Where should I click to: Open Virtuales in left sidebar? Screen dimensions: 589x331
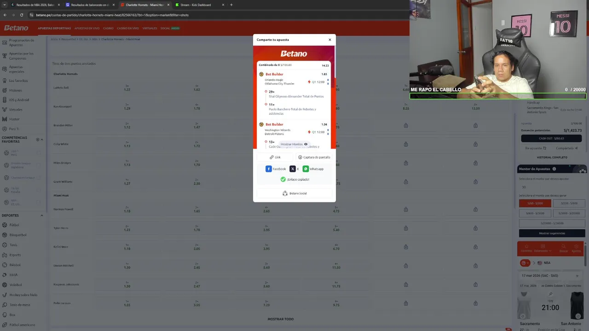(x=16, y=109)
